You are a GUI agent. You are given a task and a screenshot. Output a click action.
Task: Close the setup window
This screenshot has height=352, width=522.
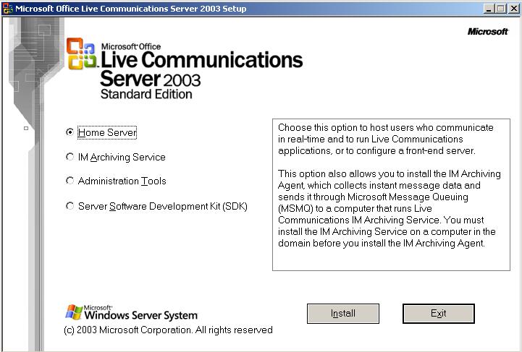coord(513,9)
